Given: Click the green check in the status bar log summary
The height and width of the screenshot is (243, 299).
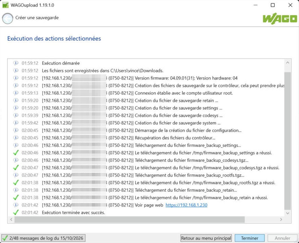Looking at the screenshot, I should coord(5,238).
